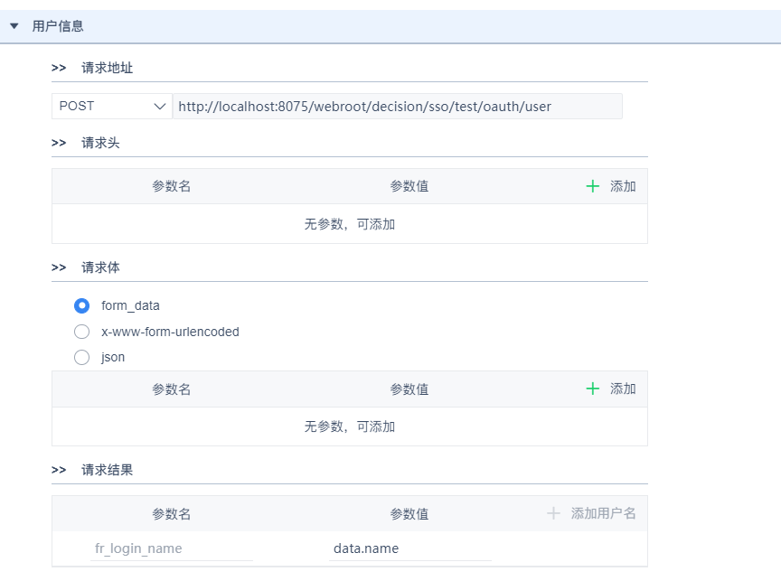
Task: Click the dropdown chevron next to POST
Action: [x=160, y=107]
